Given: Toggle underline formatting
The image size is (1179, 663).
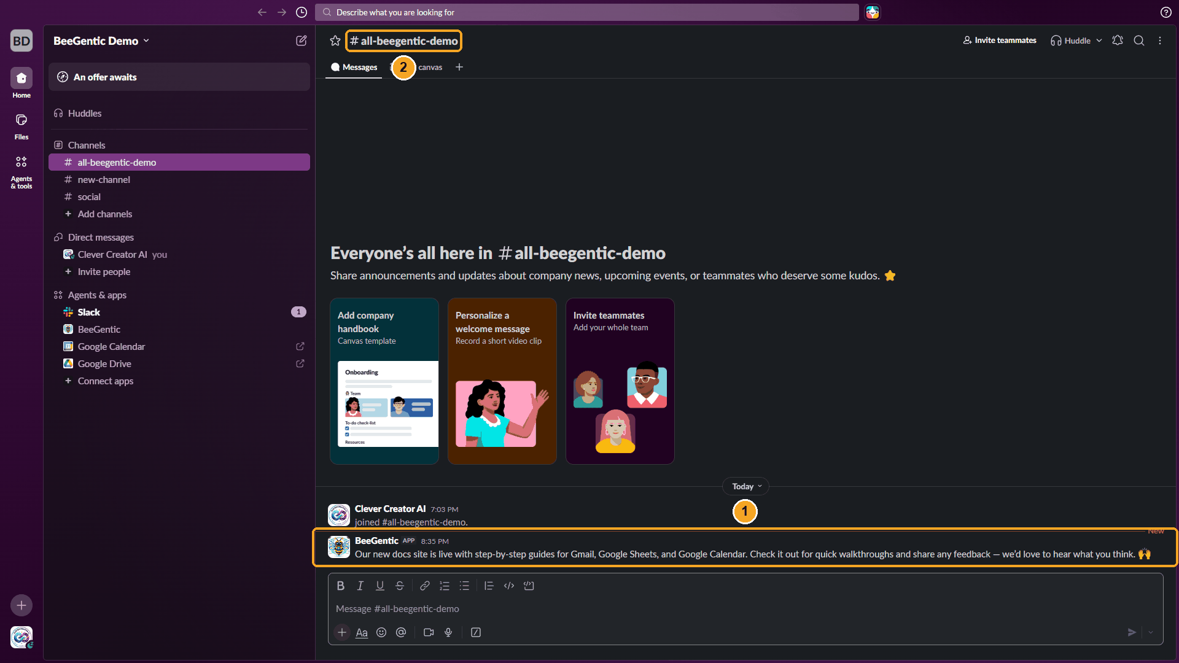Looking at the screenshot, I should click(x=380, y=586).
